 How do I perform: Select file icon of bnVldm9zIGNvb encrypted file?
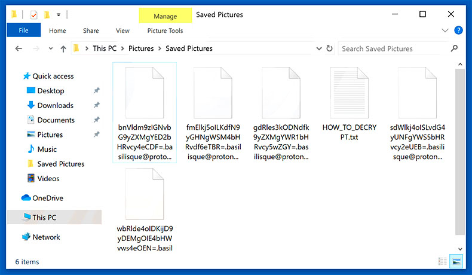coord(145,93)
